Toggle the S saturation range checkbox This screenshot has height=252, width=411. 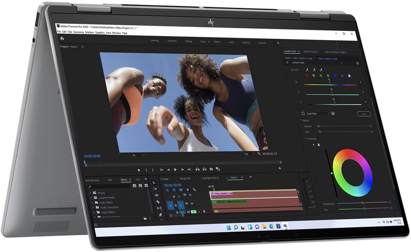click(x=363, y=92)
